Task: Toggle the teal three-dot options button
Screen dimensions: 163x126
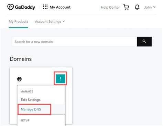Action: (61, 79)
